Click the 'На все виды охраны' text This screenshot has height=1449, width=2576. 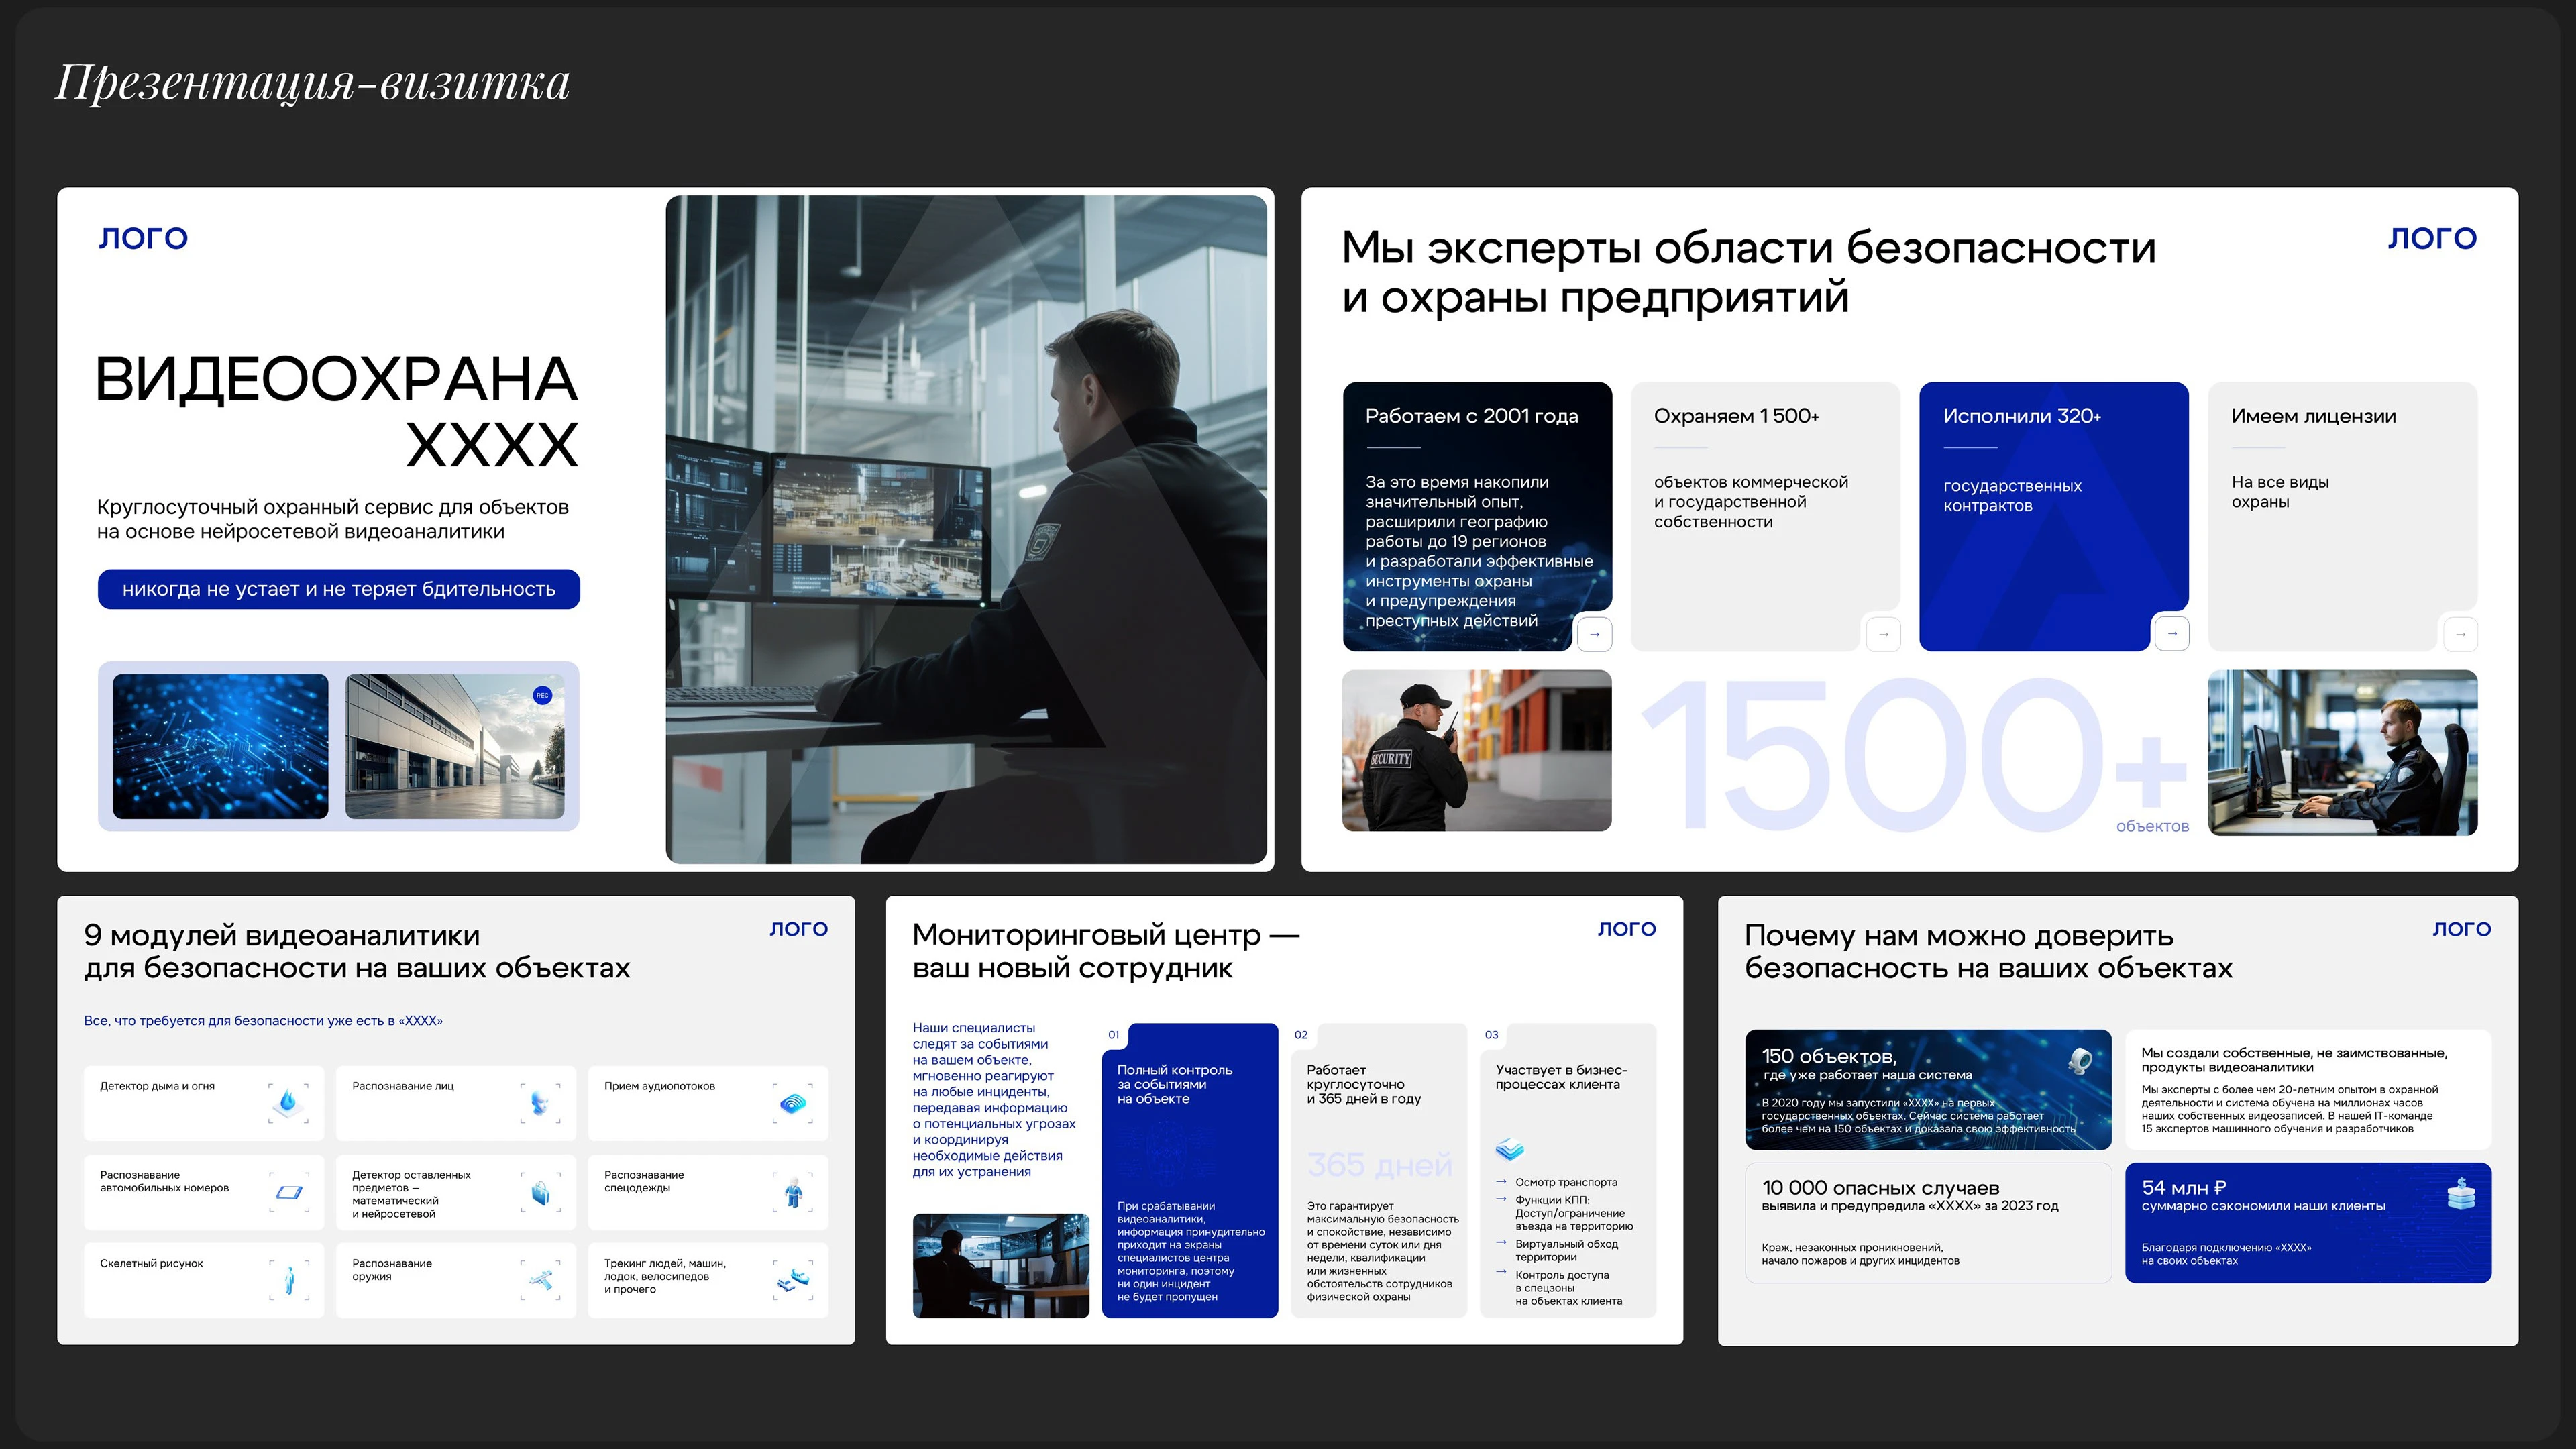coord(2280,492)
